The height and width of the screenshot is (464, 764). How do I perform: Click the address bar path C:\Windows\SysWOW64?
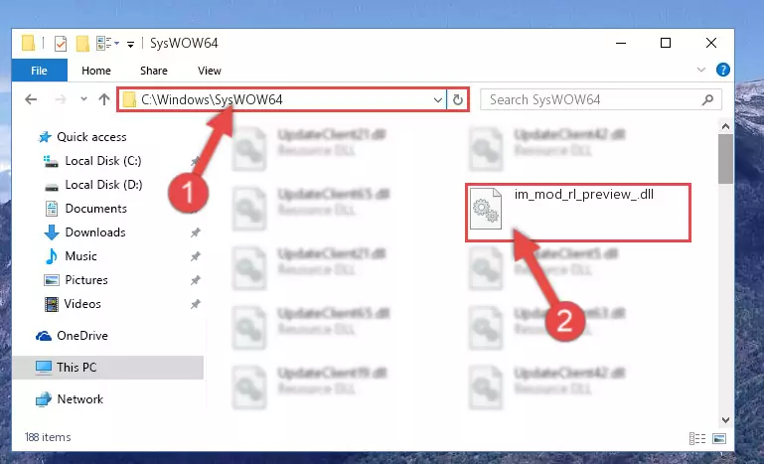(212, 100)
